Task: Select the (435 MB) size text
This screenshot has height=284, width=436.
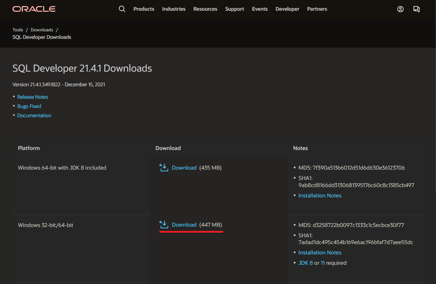Action: (211, 167)
